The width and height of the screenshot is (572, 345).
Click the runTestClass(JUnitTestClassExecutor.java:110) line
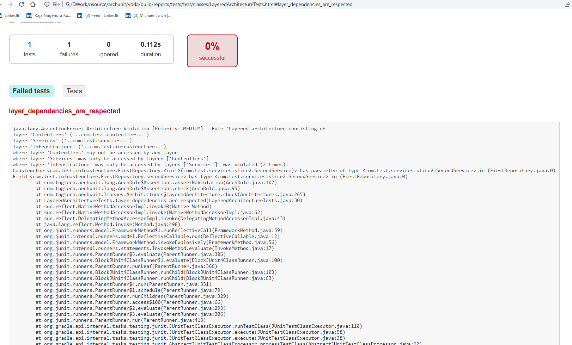click(x=199, y=326)
